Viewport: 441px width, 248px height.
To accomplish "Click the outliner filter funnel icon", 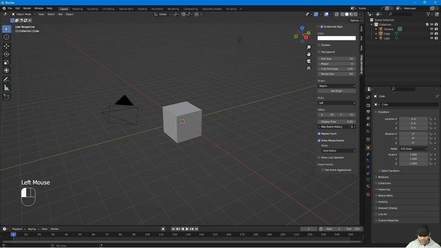I will click(429, 14).
